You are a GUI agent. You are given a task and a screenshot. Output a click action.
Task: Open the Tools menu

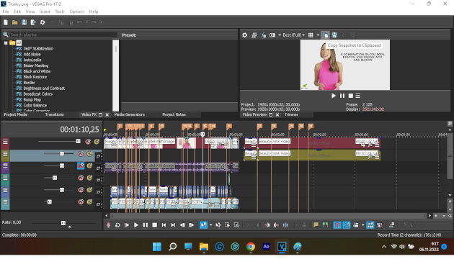[60, 12]
